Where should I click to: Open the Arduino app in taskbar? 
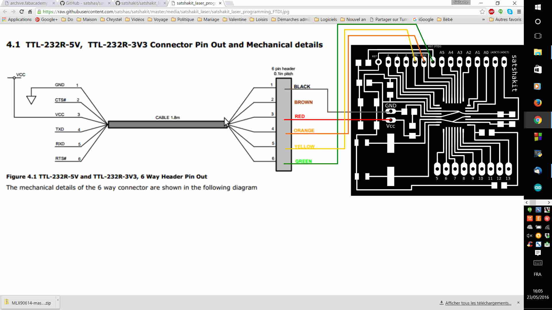(x=538, y=187)
